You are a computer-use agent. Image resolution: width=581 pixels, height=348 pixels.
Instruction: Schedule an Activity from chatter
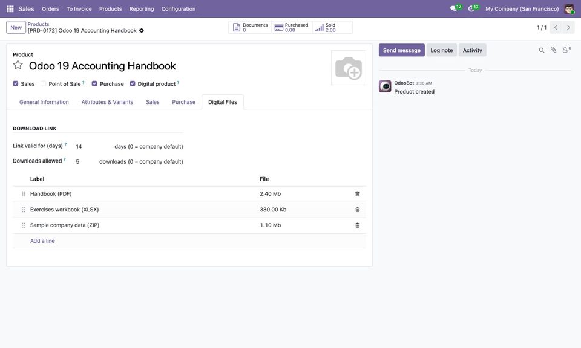point(473,50)
